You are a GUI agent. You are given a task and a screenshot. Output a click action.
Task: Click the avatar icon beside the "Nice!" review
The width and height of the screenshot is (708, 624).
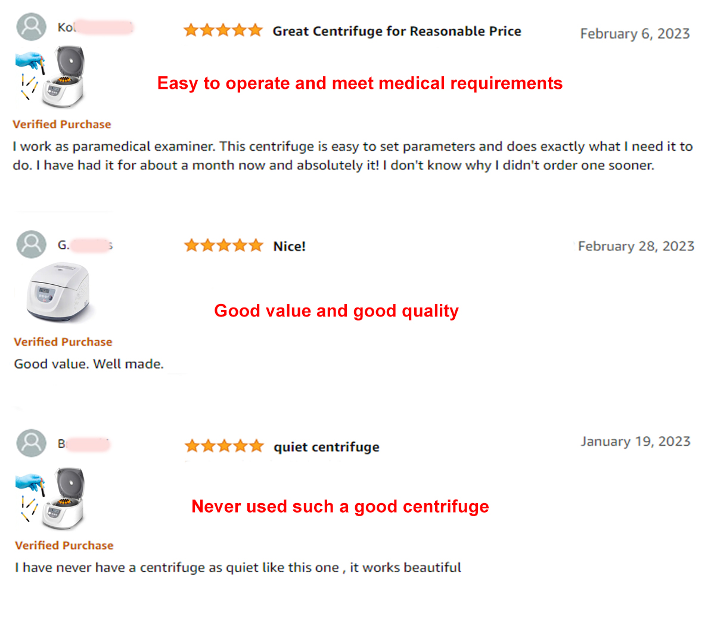pos(31,244)
